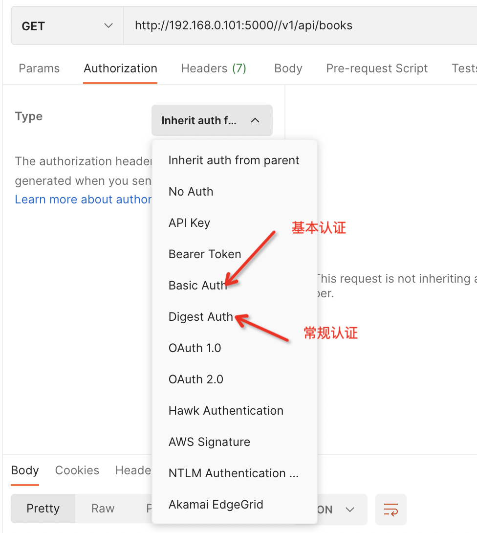Select AWS Signature option
477x533 pixels.
(234, 442)
